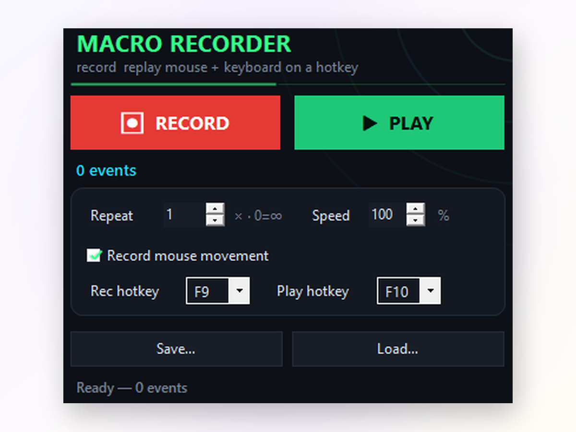Start recording with the red RECORD button

click(175, 122)
